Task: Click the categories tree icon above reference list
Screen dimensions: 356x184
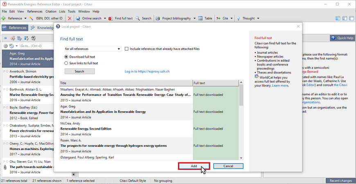Action: coord(19,38)
